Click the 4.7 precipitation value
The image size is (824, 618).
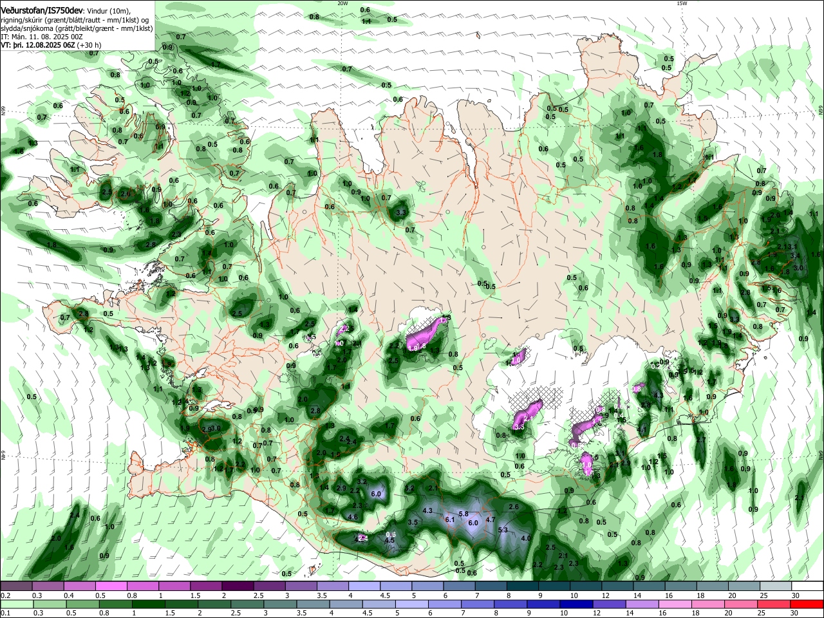(490, 520)
